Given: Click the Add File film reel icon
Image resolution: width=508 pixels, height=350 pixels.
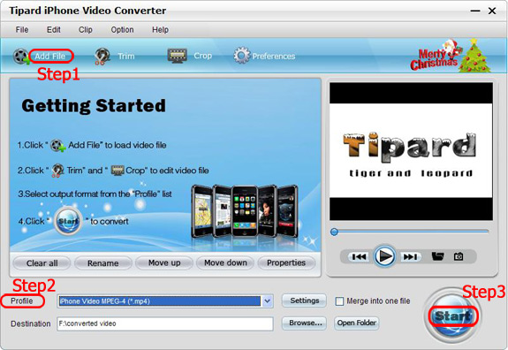Looking at the screenshot, I should pyautogui.click(x=21, y=57).
